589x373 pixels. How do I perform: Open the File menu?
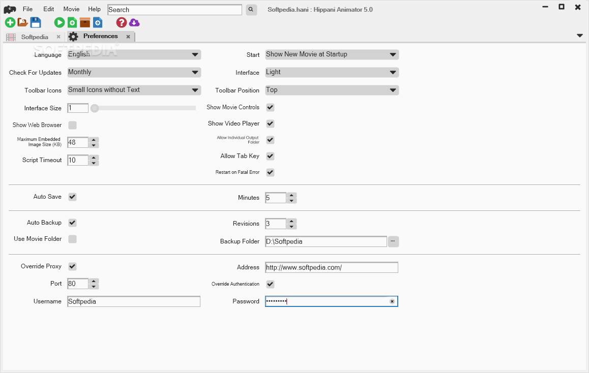[x=27, y=9]
